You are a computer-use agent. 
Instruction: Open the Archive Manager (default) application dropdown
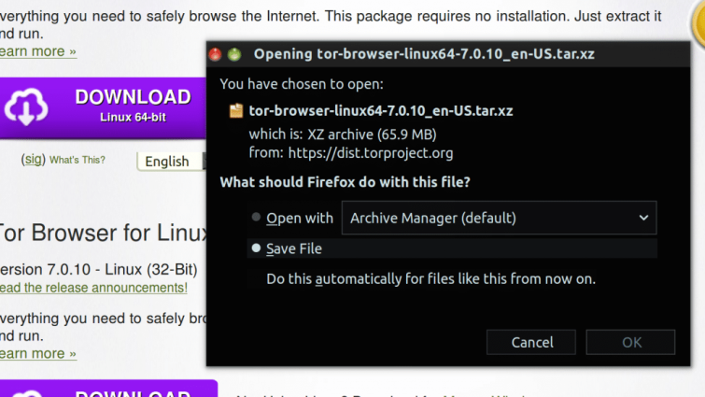(499, 218)
